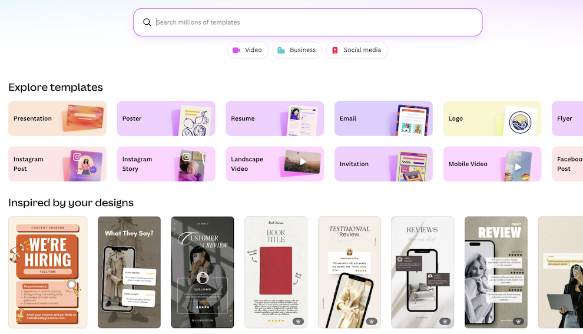Open the Instagram Story category card
The image size is (583, 334).
[x=166, y=164]
